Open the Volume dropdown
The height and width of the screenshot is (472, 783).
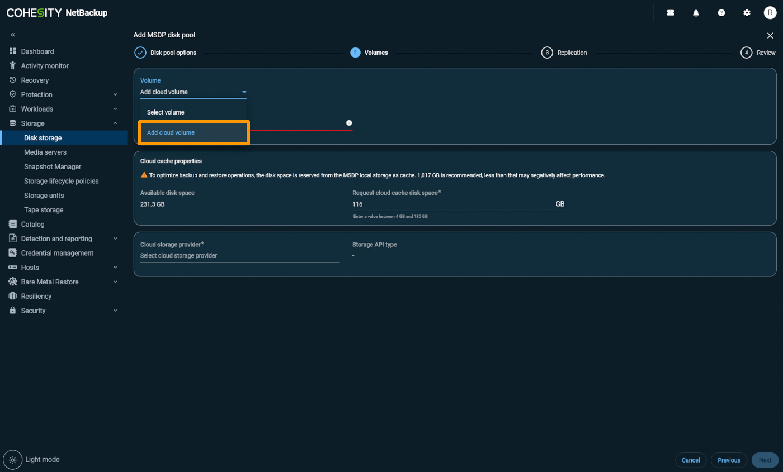[193, 92]
